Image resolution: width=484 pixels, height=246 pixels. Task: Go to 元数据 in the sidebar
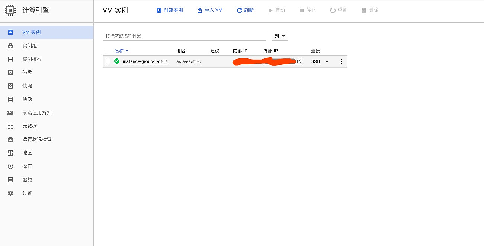coord(30,126)
